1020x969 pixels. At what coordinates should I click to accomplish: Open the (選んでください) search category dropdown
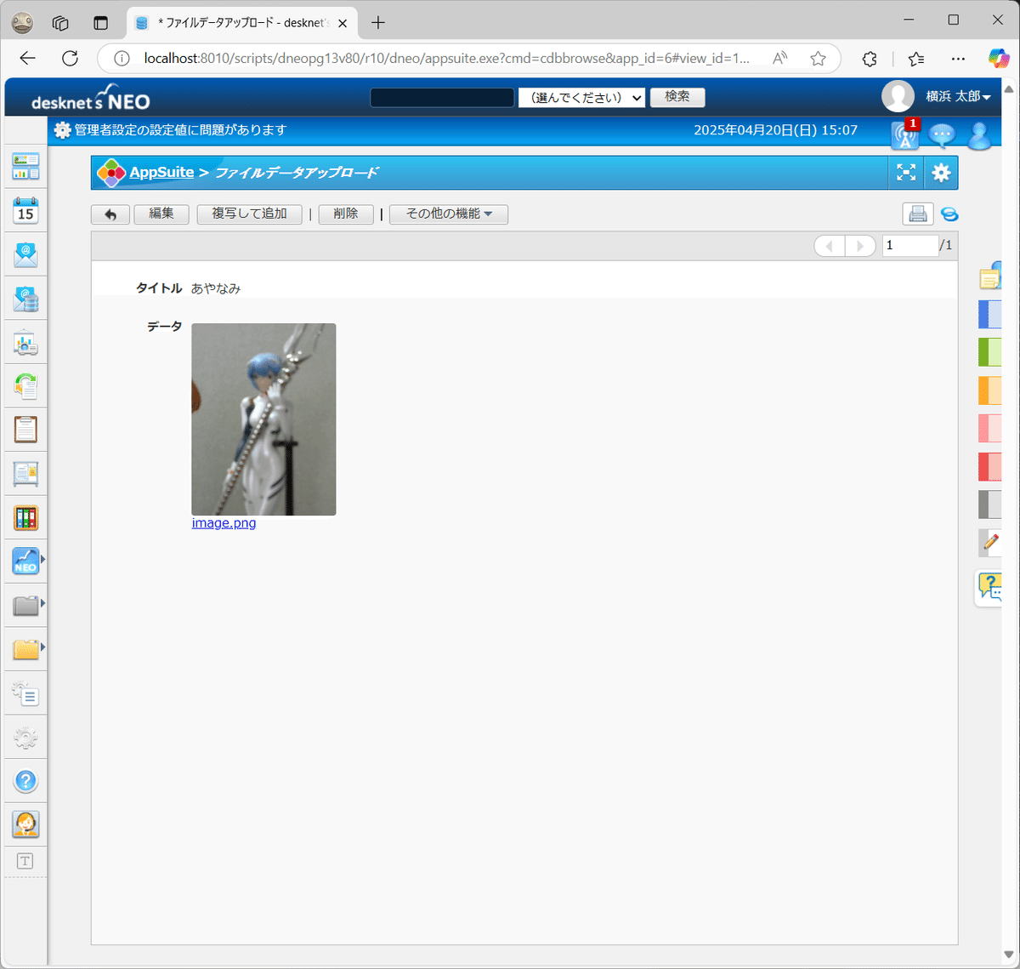[x=581, y=97]
